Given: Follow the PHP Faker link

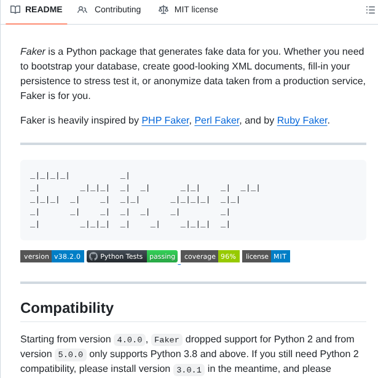Looking at the screenshot, I should pos(165,120).
